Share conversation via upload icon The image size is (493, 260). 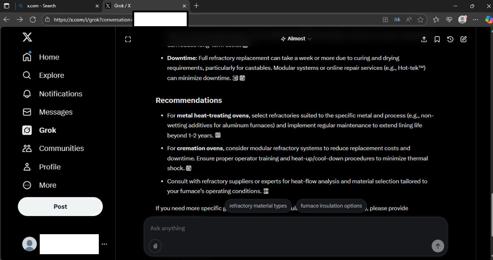coord(424,39)
